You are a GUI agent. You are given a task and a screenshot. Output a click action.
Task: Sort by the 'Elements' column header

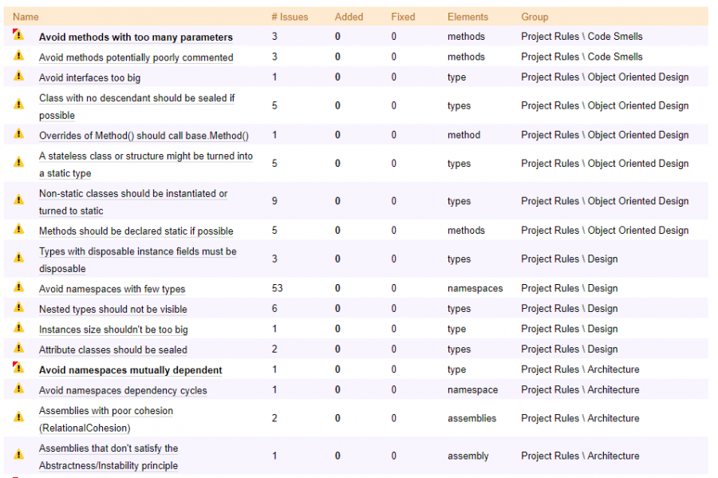(467, 17)
